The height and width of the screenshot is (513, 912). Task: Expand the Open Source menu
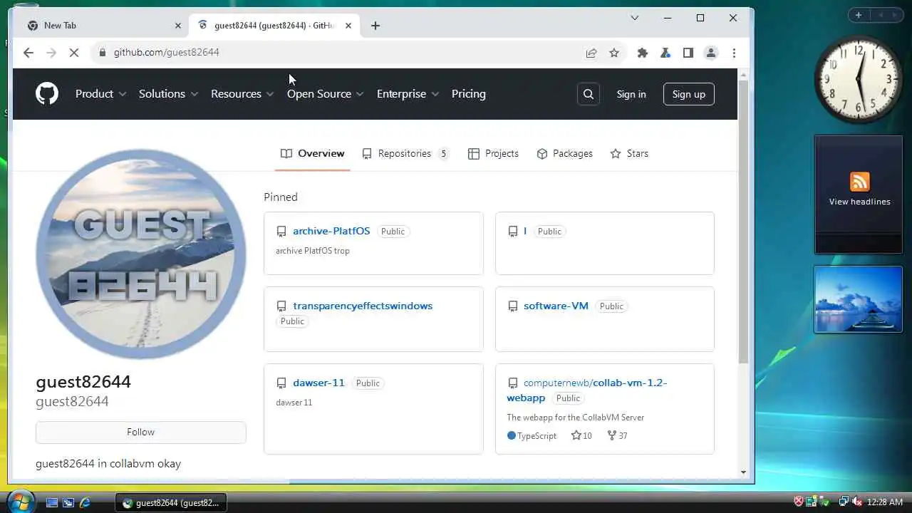click(x=326, y=94)
